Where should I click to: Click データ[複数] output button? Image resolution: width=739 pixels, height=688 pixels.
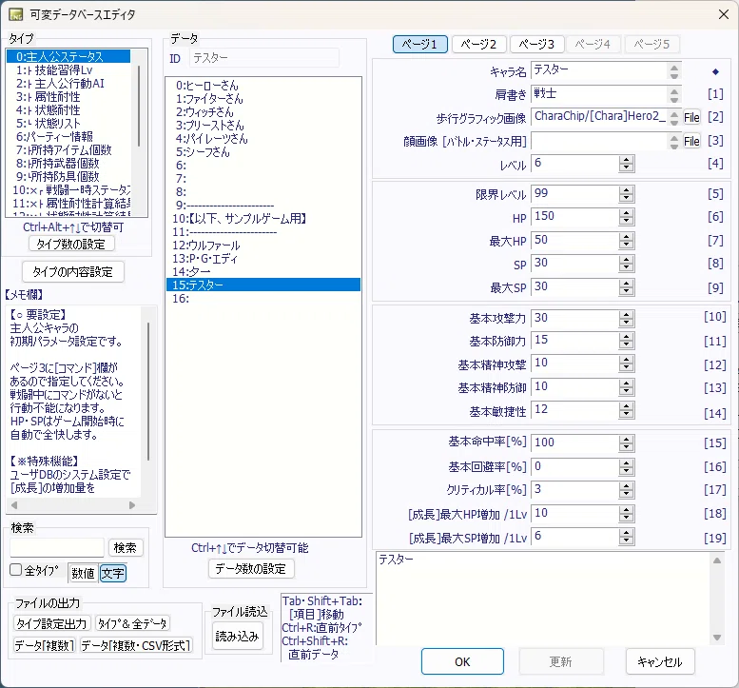click(x=45, y=645)
